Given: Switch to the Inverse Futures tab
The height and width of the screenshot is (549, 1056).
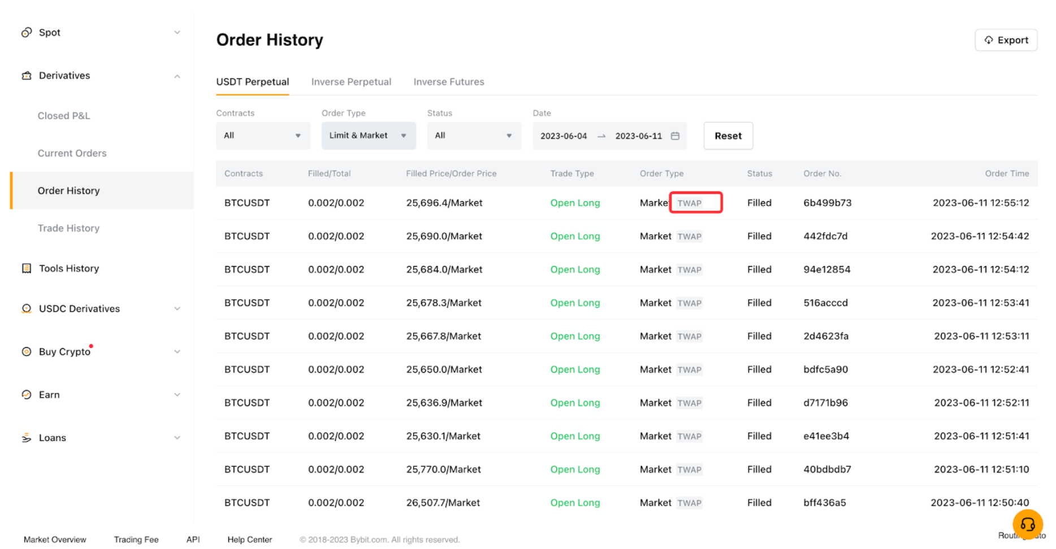Looking at the screenshot, I should pos(448,82).
